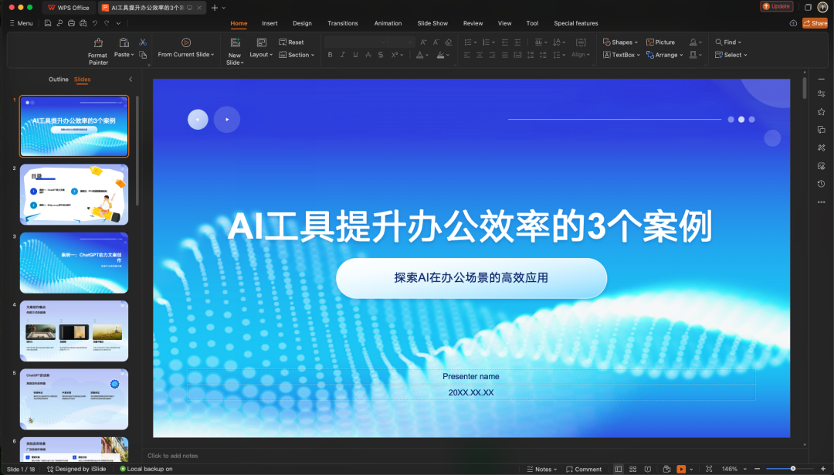
Task: Switch to the Animation ribbon tab
Action: point(388,23)
